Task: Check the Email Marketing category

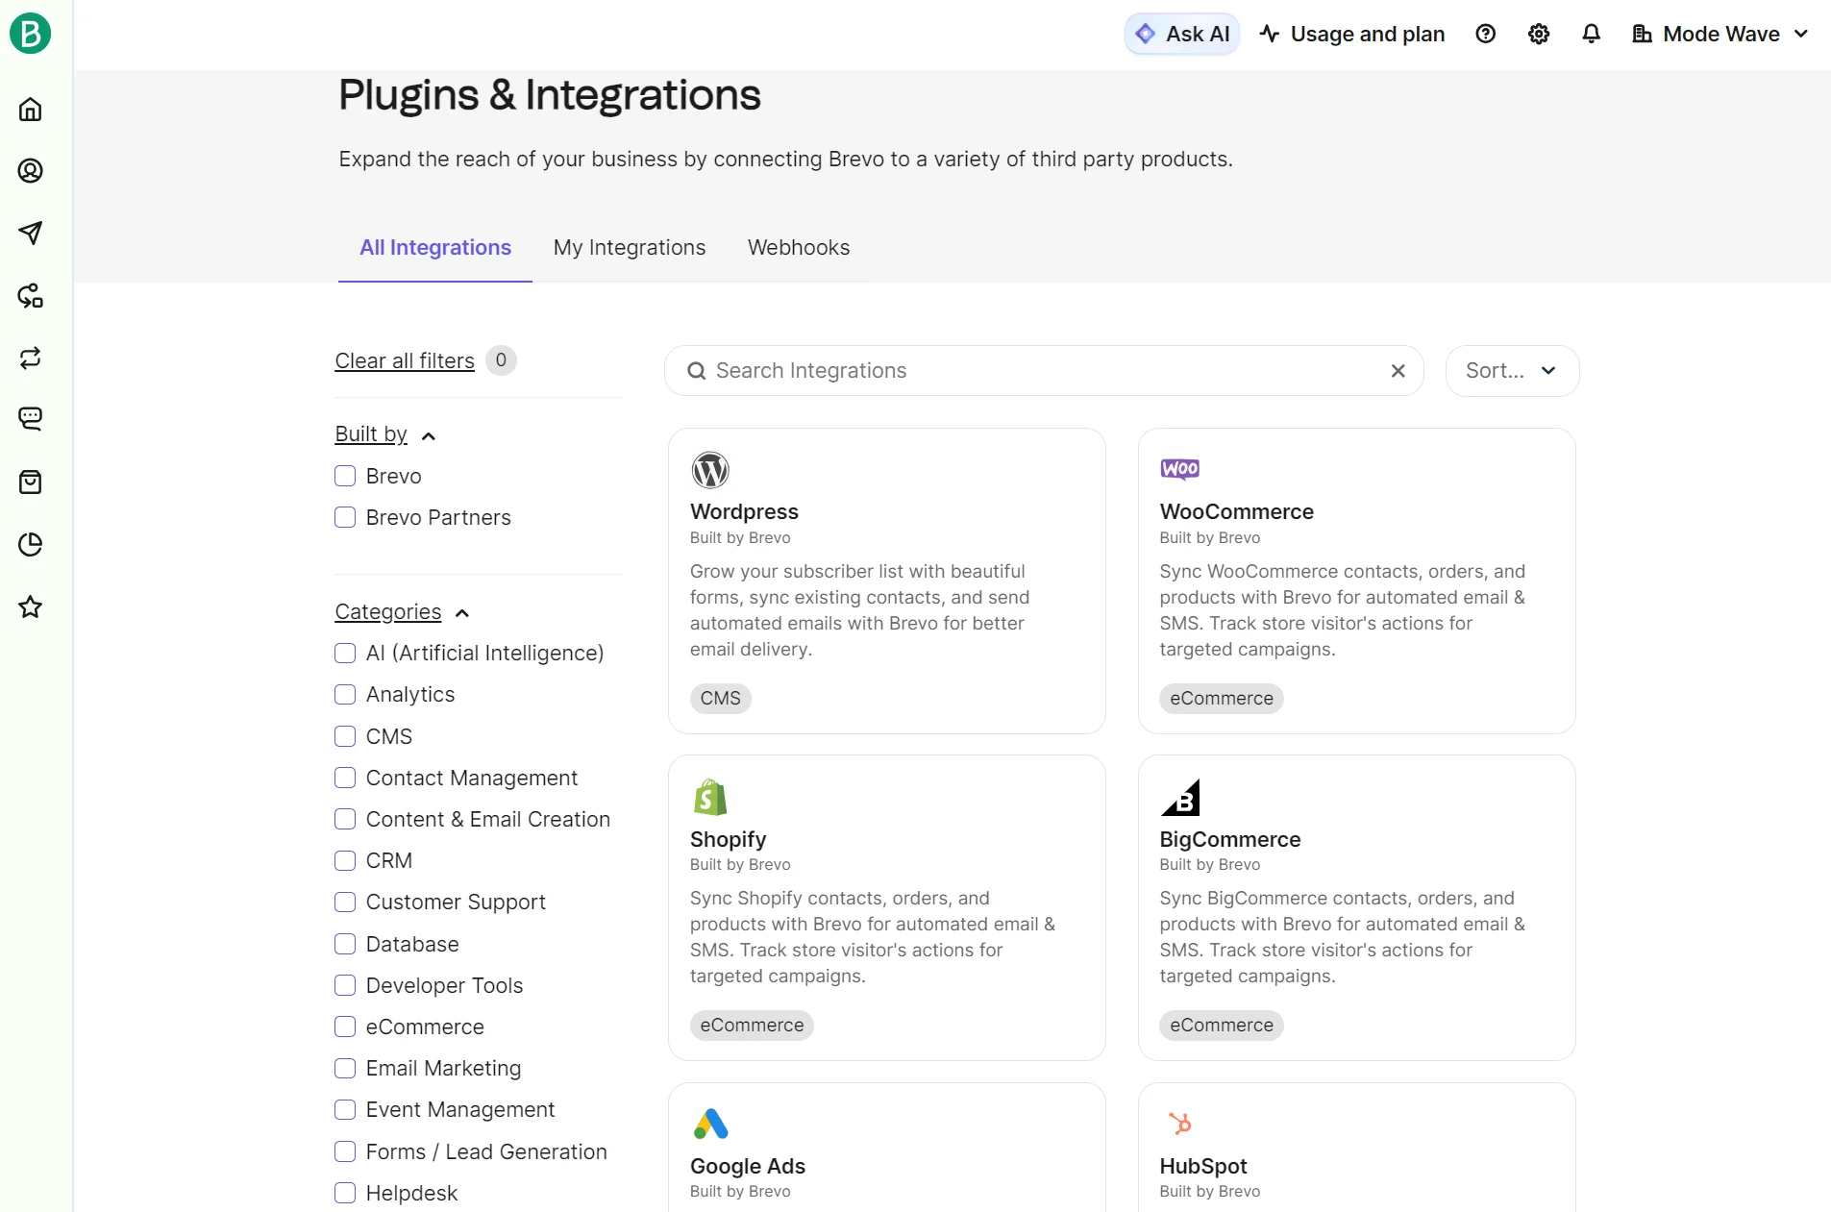Action: (345, 1068)
